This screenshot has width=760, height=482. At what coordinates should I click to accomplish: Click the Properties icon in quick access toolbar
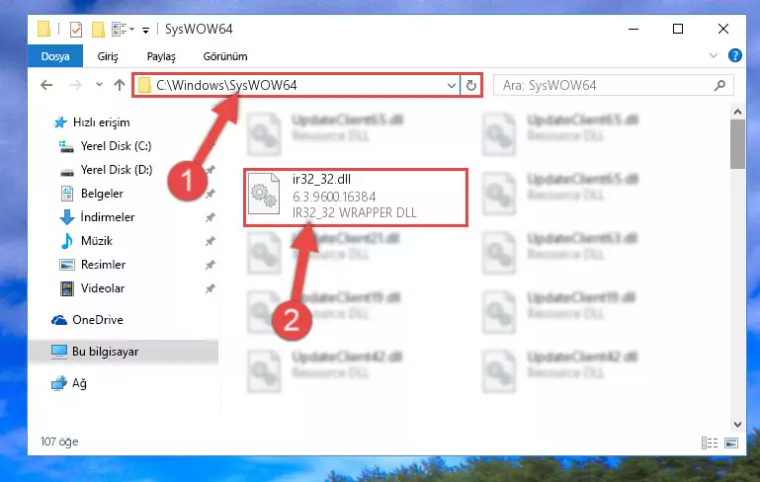(x=76, y=30)
